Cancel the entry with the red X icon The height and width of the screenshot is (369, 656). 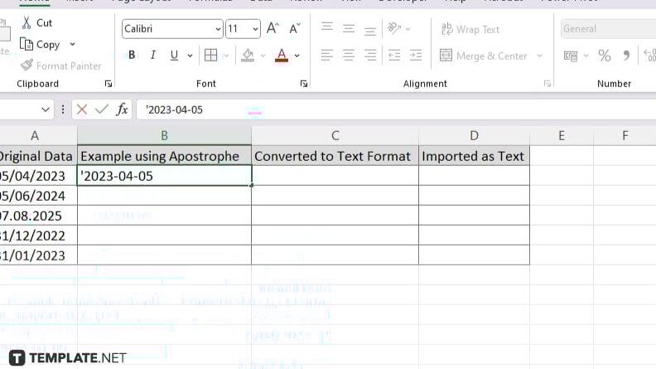pyautogui.click(x=82, y=109)
